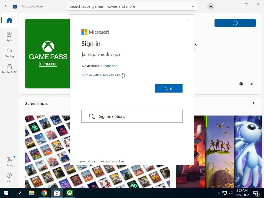This screenshot has height=198, width=264.
Task: Click the share icon for Game Pass
Action: (252, 84)
